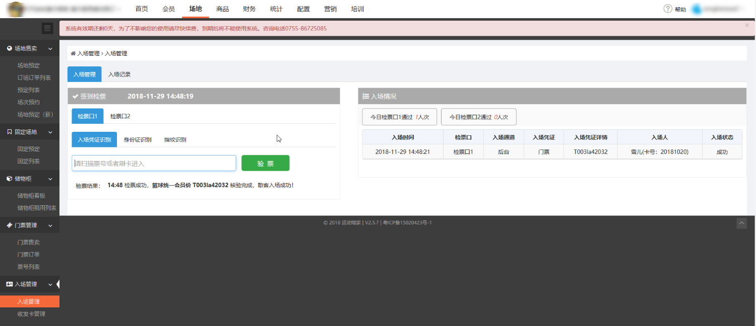Viewport: 756px width, 326px height.
Task: Open 储物柜看板 in the sidebar
Action: [x=31, y=196]
